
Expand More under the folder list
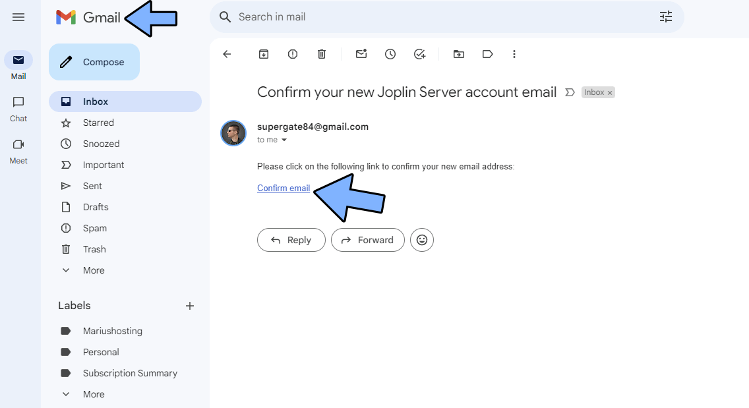(93, 270)
